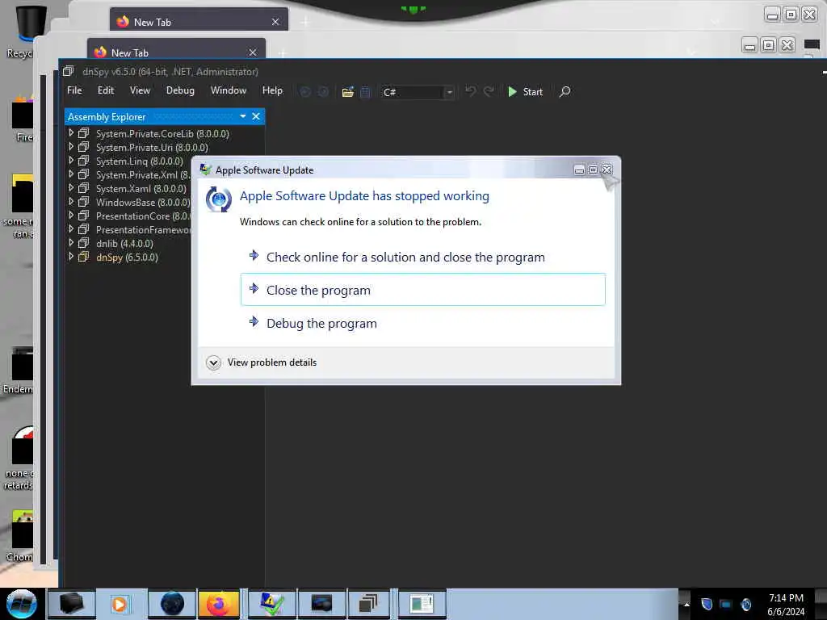Screen dimensions: 827x620
Task: Select System.Private.CoreLib (8.0.0.0) in tree
Action: 162,134
